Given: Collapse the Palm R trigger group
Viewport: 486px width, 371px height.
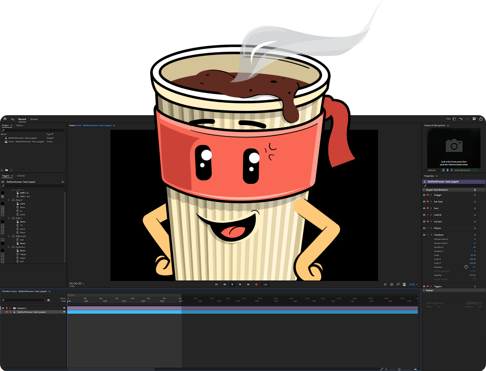Looking at the screenshot, I should pyautogui.click(x=9, y=200).
